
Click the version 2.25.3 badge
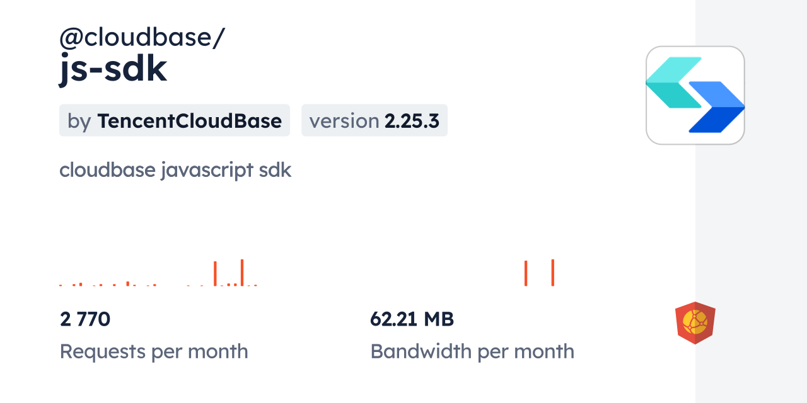[374, 120]
